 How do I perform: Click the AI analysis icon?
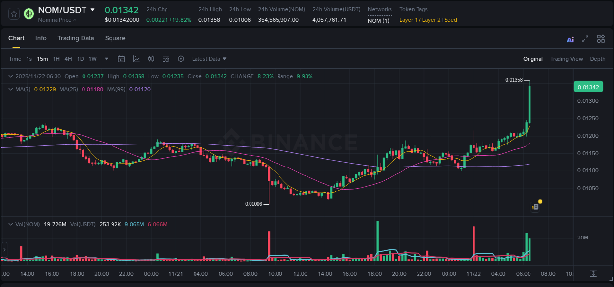570,39
